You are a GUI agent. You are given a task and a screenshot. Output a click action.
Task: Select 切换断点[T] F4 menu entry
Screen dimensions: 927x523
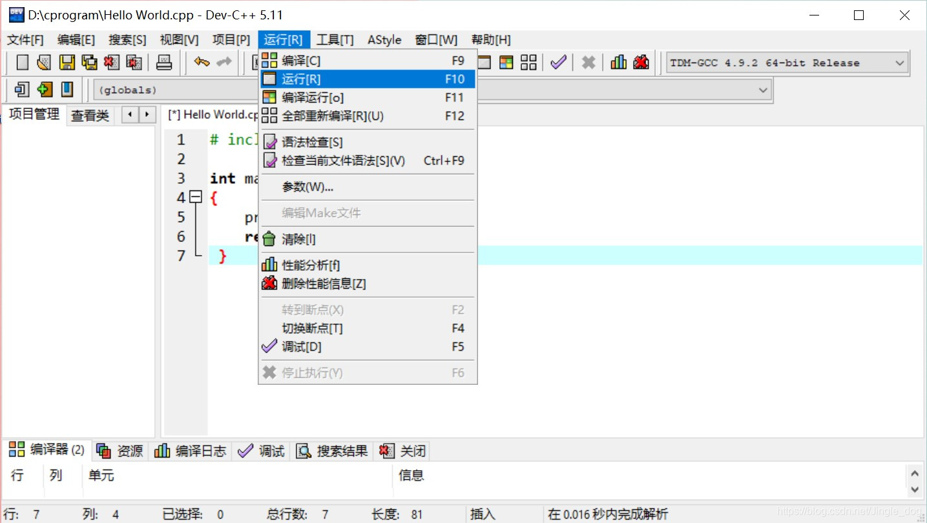pyautogui.click(x=368, y=328)
